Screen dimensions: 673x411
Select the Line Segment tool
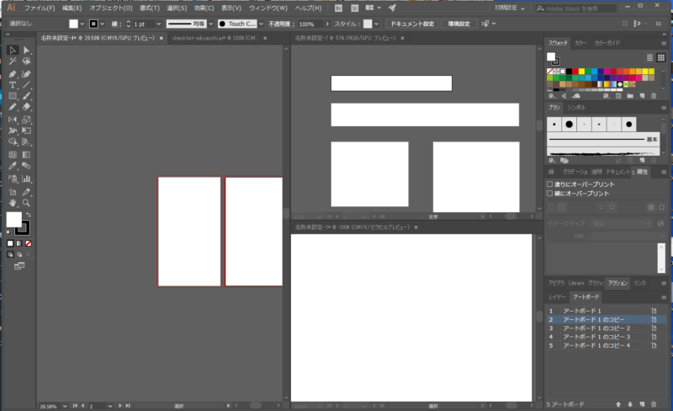(x=26, y=85)
